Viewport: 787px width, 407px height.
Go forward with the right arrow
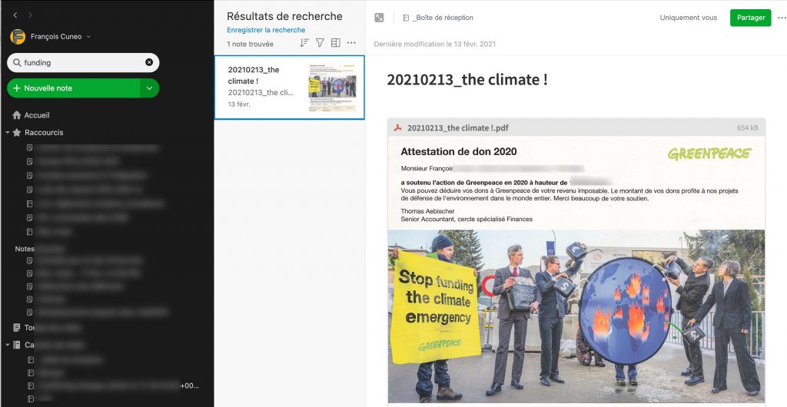(x=30, y=15)
